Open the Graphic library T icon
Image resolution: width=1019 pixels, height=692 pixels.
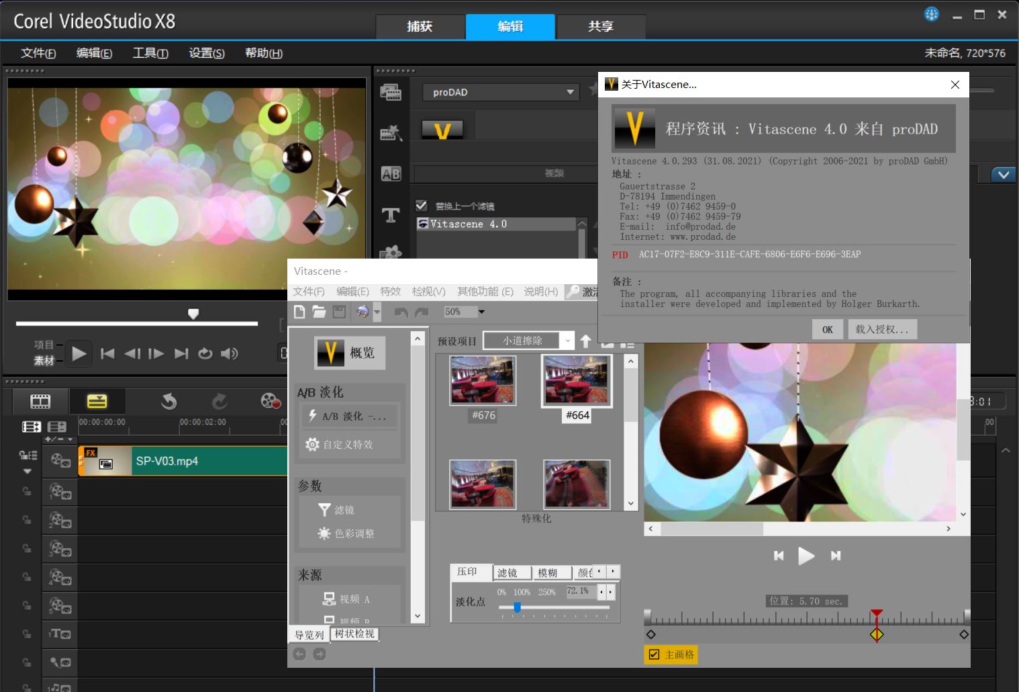click(391, 215)
